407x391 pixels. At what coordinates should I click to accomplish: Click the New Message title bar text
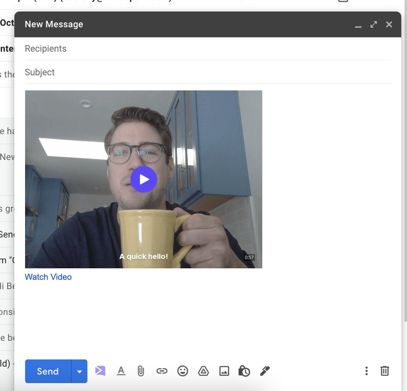click(54, 24)
